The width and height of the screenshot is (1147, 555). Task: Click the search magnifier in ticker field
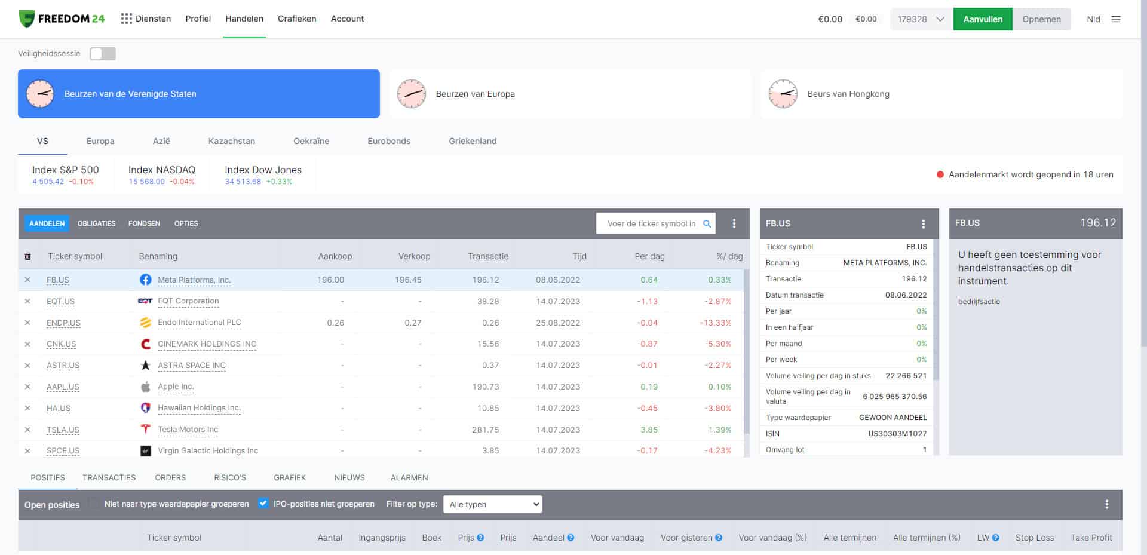707,223
